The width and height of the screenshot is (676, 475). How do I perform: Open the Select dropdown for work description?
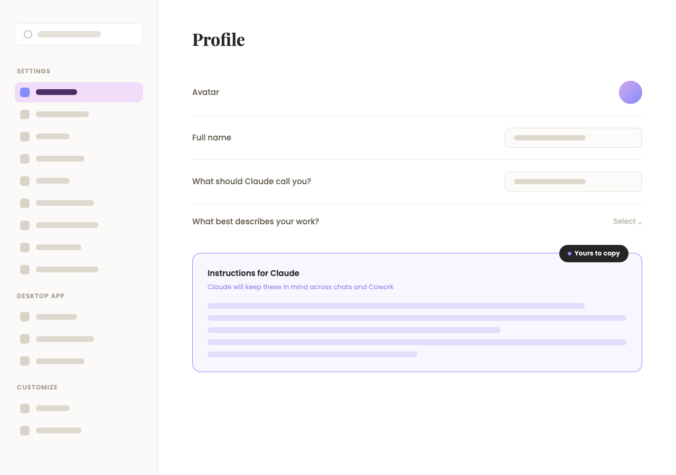click(627, 222)
